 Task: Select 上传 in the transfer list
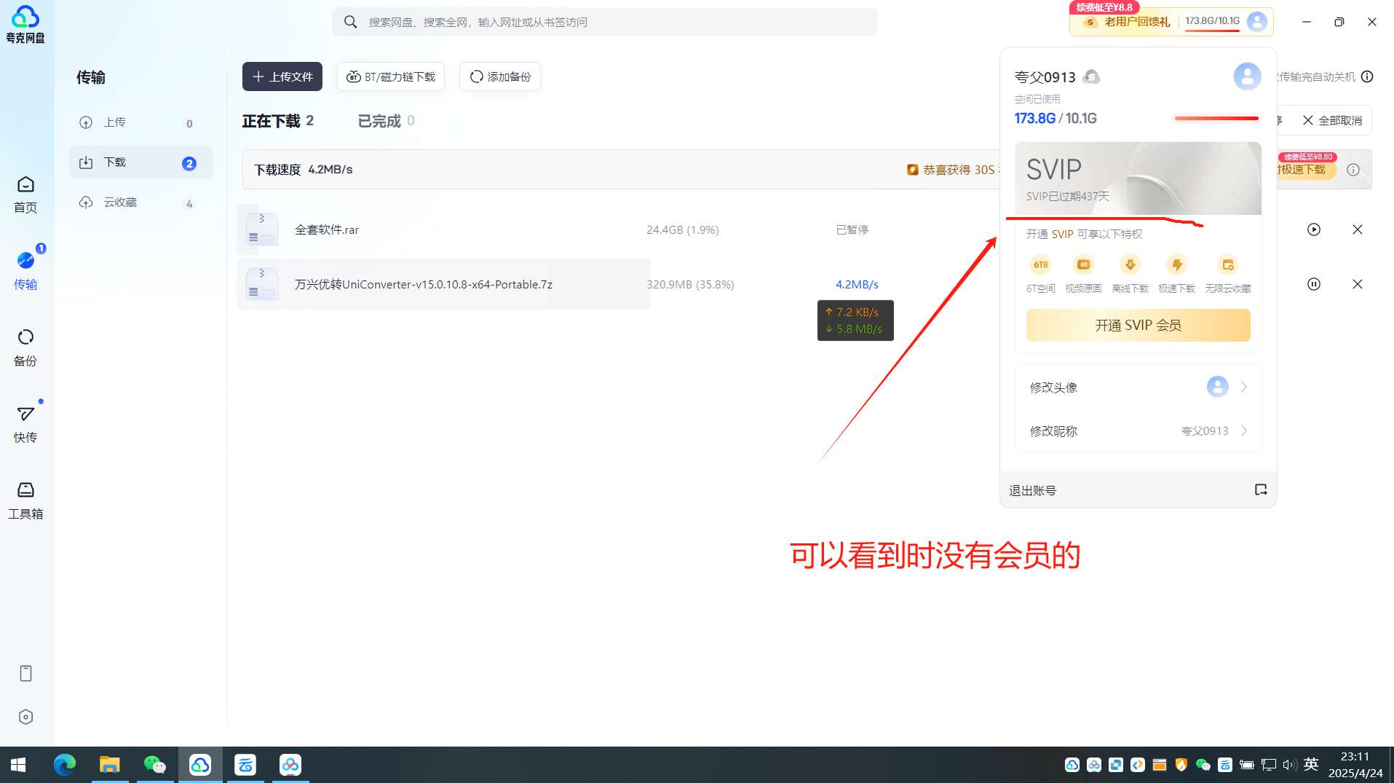pos(140,122)
